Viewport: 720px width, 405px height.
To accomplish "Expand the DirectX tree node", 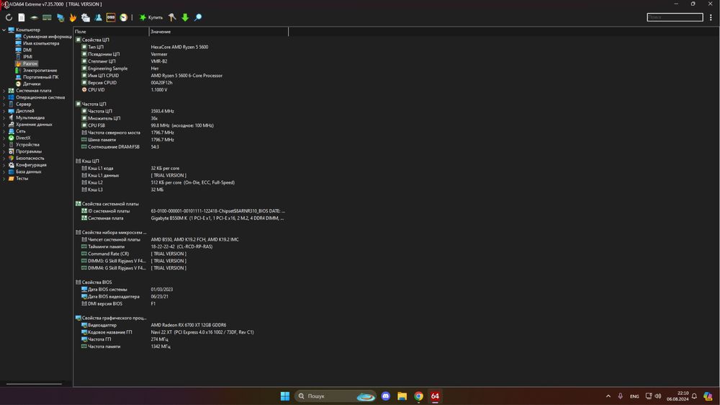I will tap(4, 138).
